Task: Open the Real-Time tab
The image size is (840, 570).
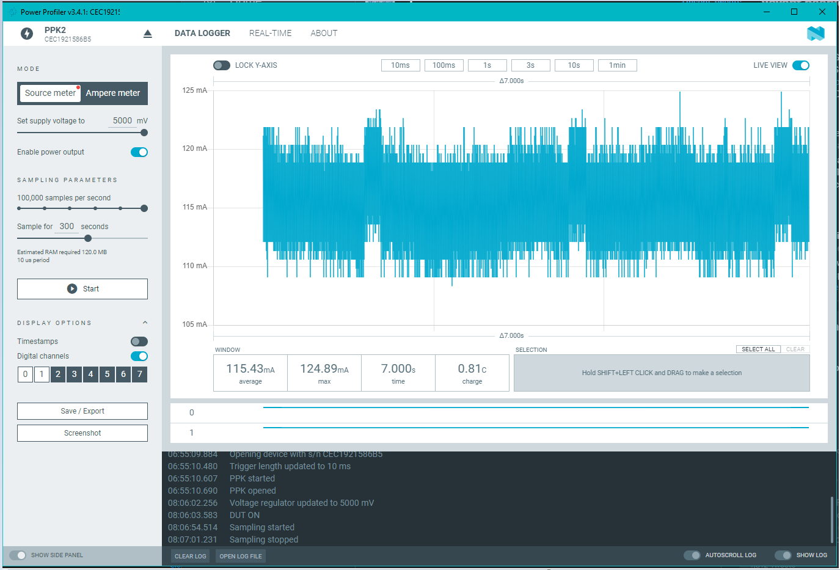Action: coord(270,34)
